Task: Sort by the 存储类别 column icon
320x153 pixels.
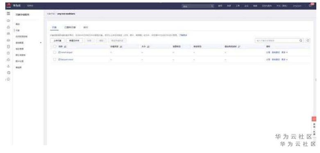Action: point(121,47)
